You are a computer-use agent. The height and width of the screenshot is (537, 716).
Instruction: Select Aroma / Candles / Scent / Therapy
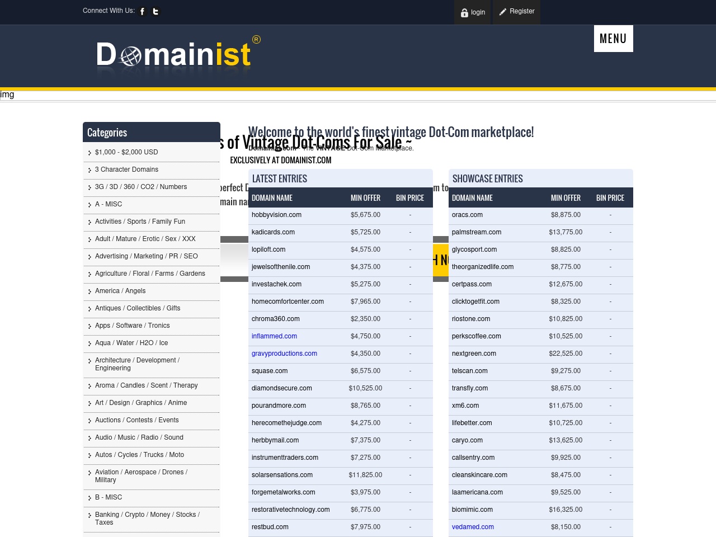(x=147, y=385)
